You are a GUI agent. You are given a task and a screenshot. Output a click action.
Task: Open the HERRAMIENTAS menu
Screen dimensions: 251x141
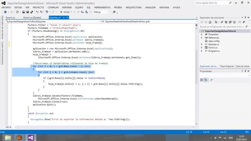point(102,7)
